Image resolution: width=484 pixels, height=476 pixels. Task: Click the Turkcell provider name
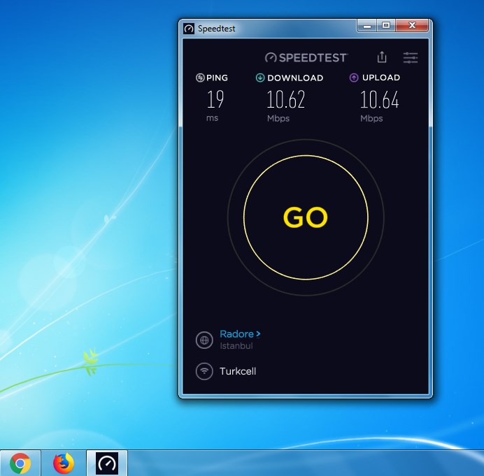coord(238,371)
